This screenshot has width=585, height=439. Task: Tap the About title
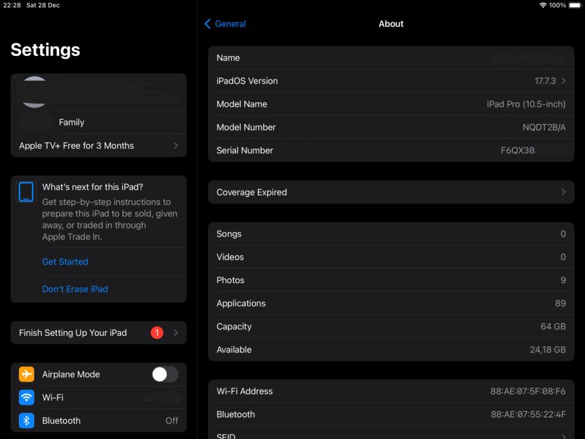pyautogui.click(x=391, y=24)
